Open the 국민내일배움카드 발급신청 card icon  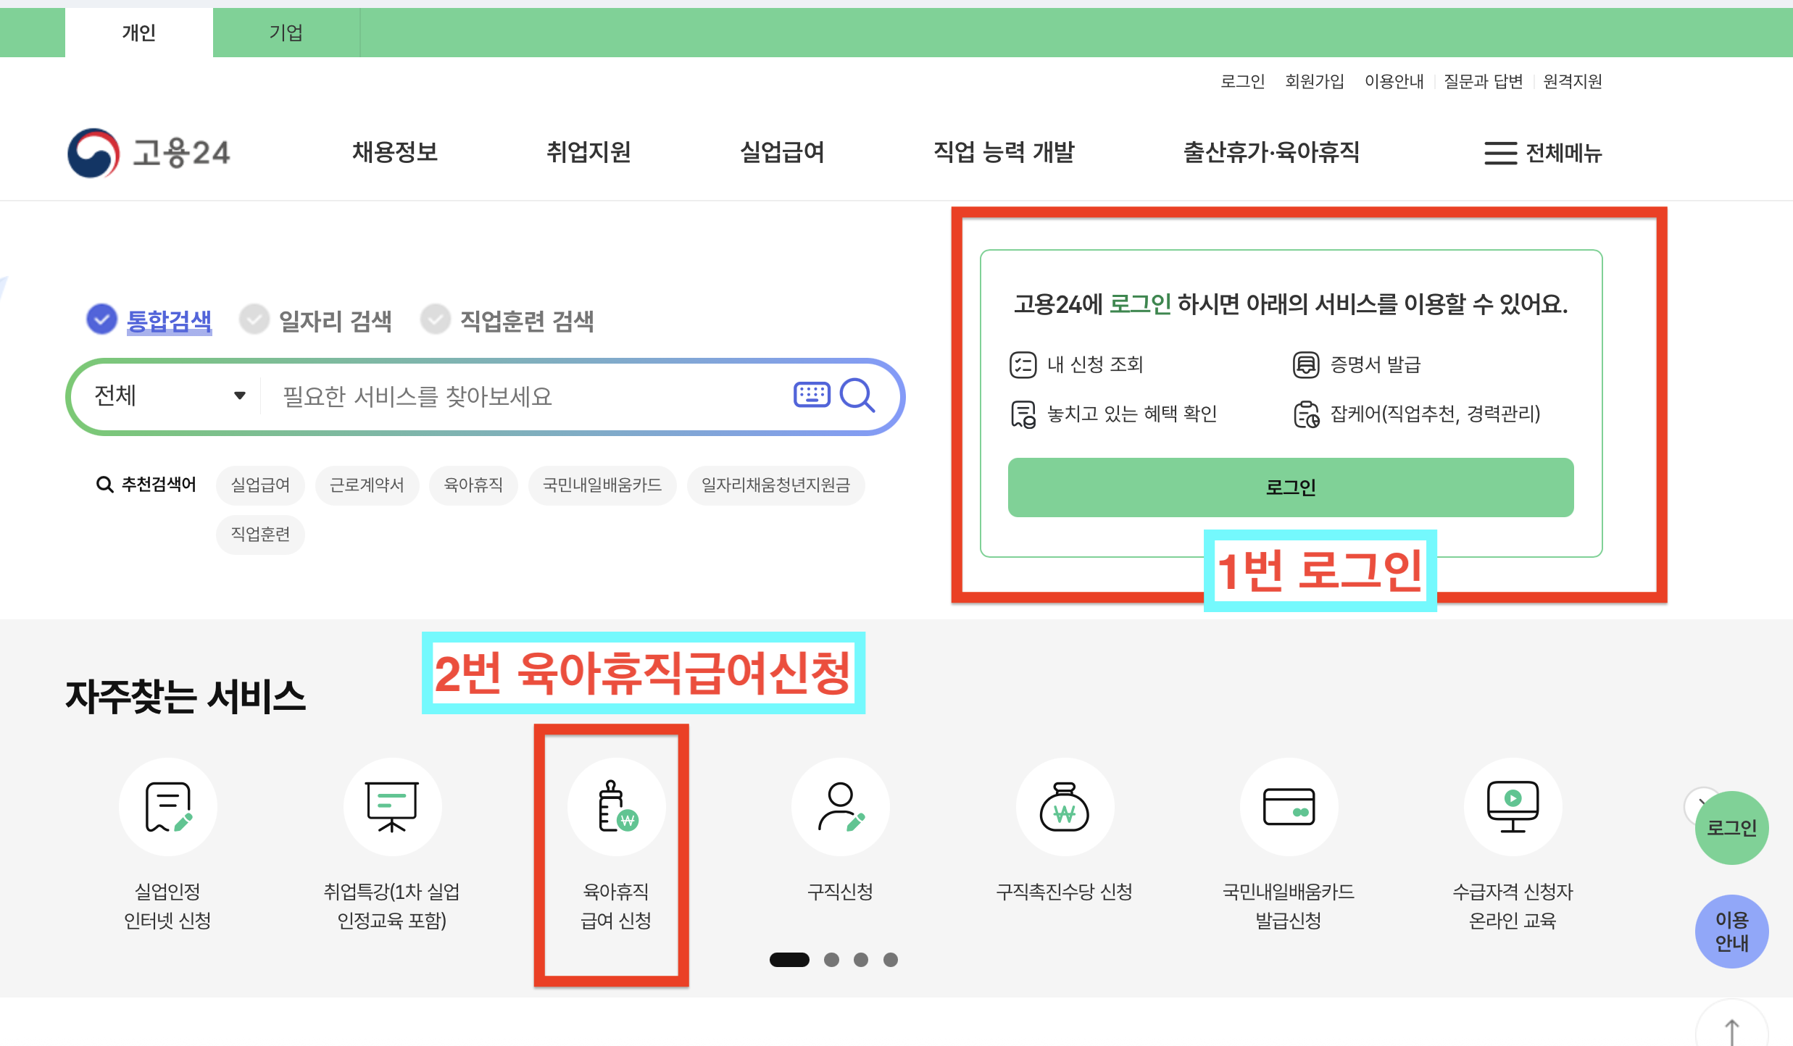(1289, 807)
